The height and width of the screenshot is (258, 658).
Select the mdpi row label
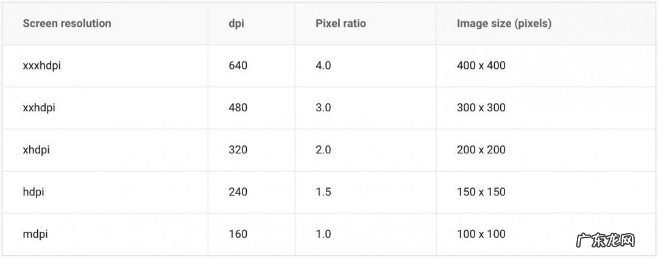[x=35, y=234]
